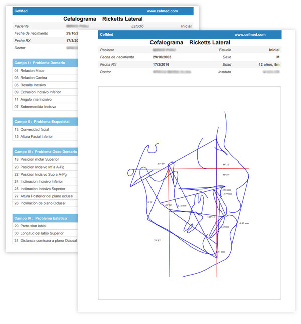301x324 pixels.
Task: Click the Edad label
Action: (227, 65)
